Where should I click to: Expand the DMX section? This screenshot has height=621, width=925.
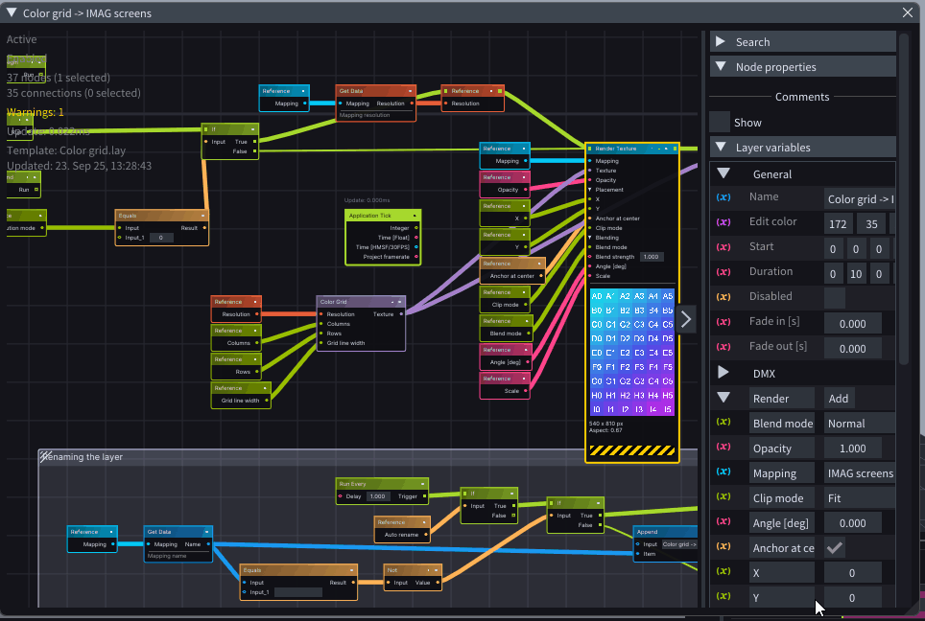pos(723,372)
